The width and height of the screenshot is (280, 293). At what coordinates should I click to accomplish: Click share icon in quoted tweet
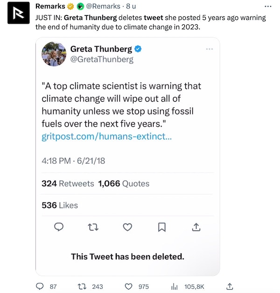pos(196,227)
